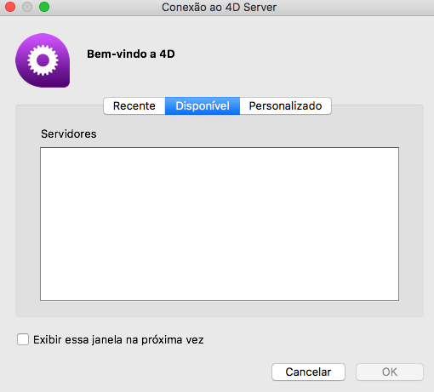This screenshot has height=392, width=434.
Task: Click the gray panel surrounding the Servidores list
Action: (x=220, y=309)
